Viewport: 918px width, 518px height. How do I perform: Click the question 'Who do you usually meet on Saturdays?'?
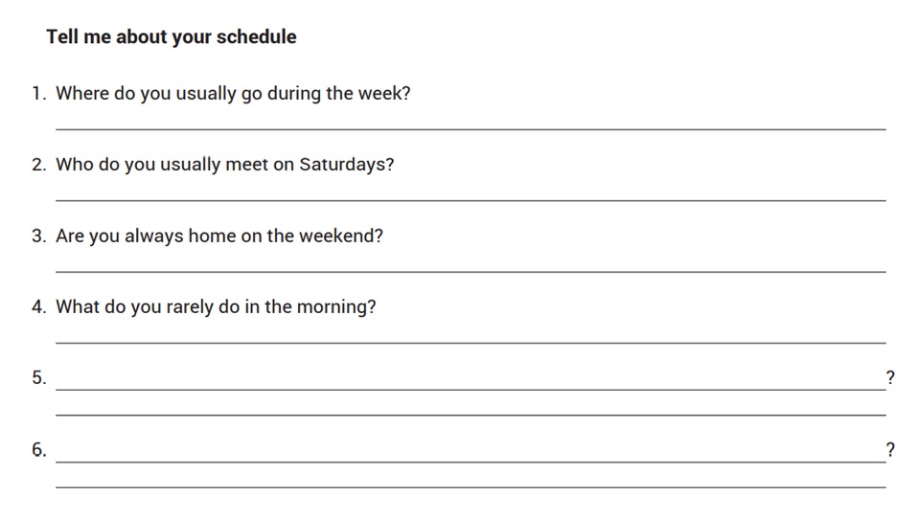tap(225, 165)
